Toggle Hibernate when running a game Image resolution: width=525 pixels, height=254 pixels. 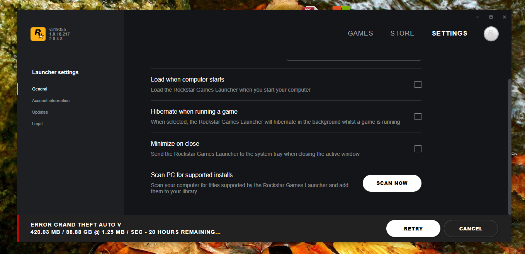(x=418, y=116)
